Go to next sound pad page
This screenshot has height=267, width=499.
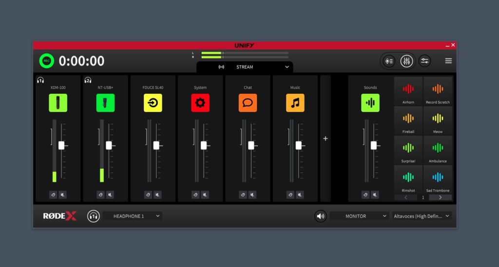tap(440, 197)
